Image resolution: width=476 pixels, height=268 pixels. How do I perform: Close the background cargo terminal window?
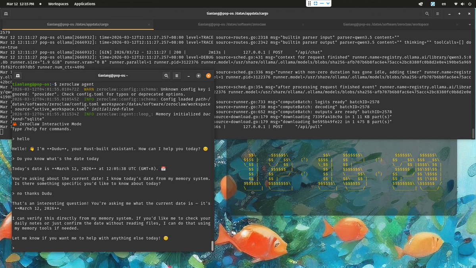[x=469, y=13]
